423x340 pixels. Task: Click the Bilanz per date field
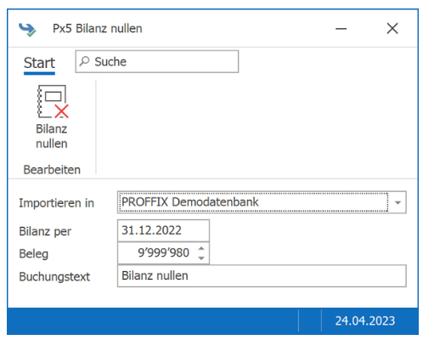coord(163,230)
